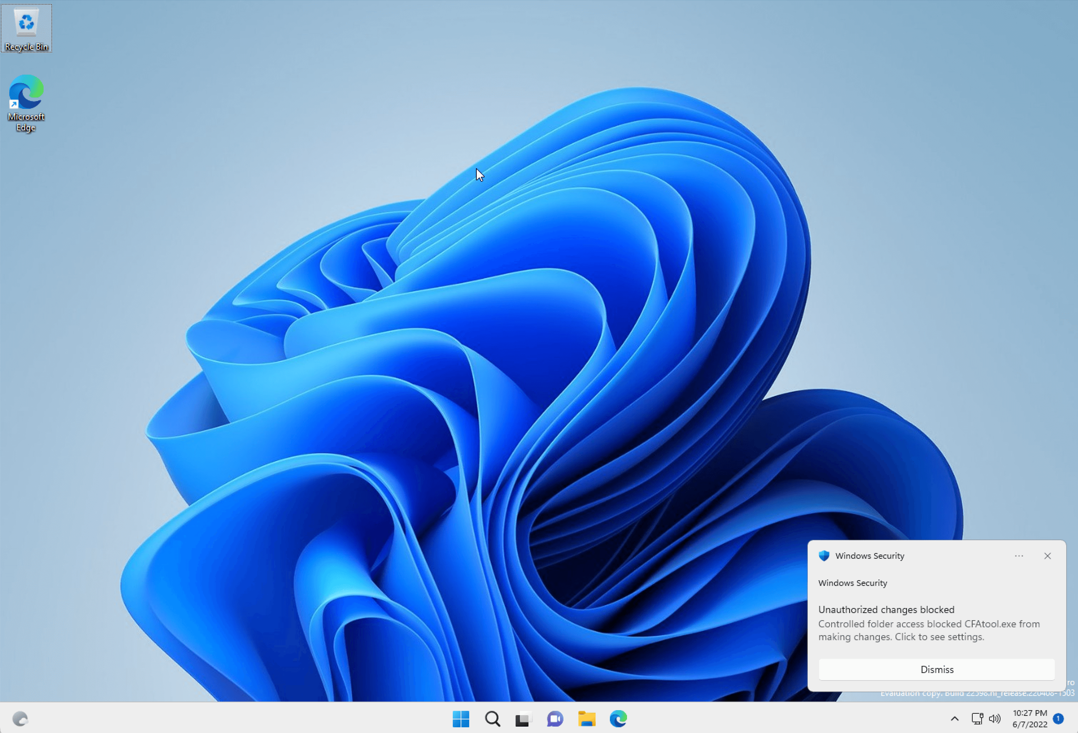This screenshot has width=1078, height=733.
Task: Click the volume speaker tray icon
Action: click(994, 719)
